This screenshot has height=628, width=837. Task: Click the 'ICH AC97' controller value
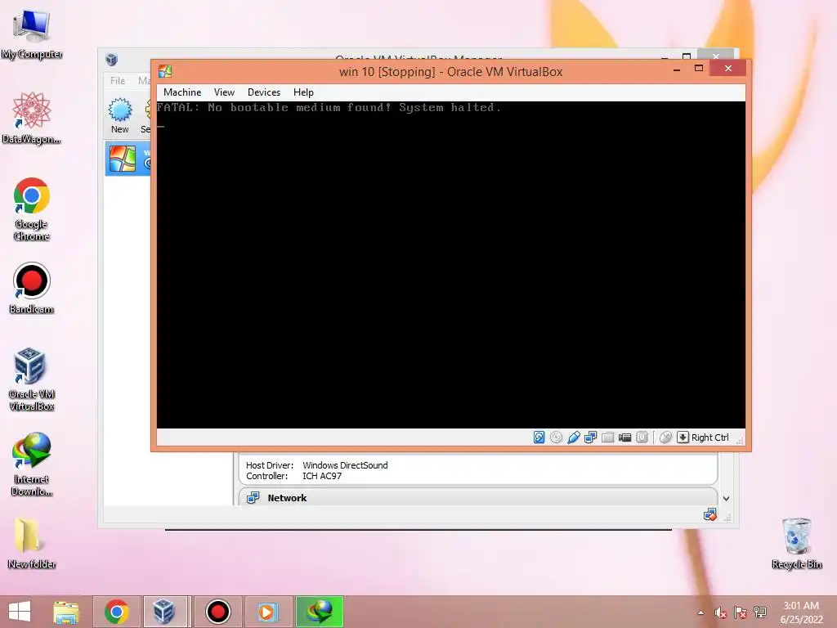point(322,476)
